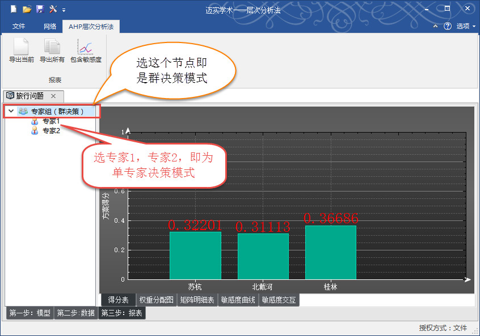Click 授权方式：文件 in status bar

pyautogui.click(x=443, y=328)
